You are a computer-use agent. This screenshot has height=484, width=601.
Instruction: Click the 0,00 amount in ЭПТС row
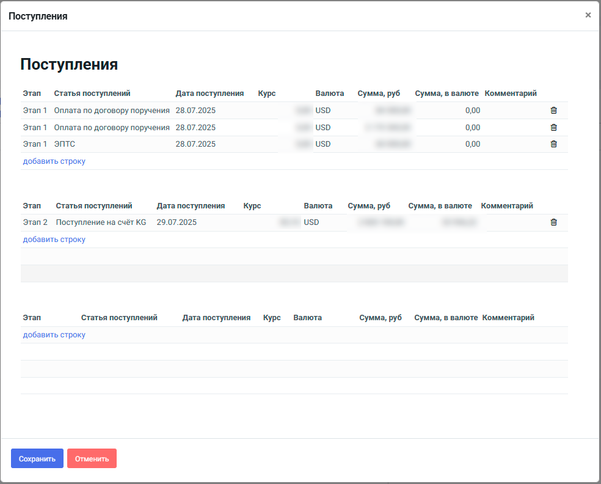click(472, 144)
